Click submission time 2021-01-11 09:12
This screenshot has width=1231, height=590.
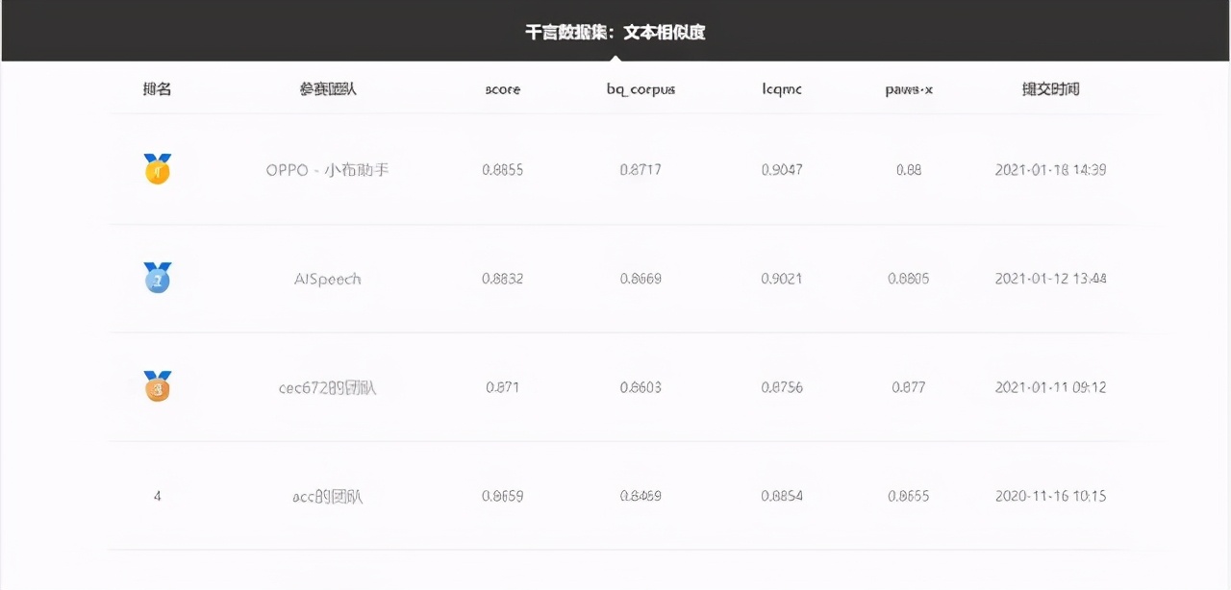1050,387
